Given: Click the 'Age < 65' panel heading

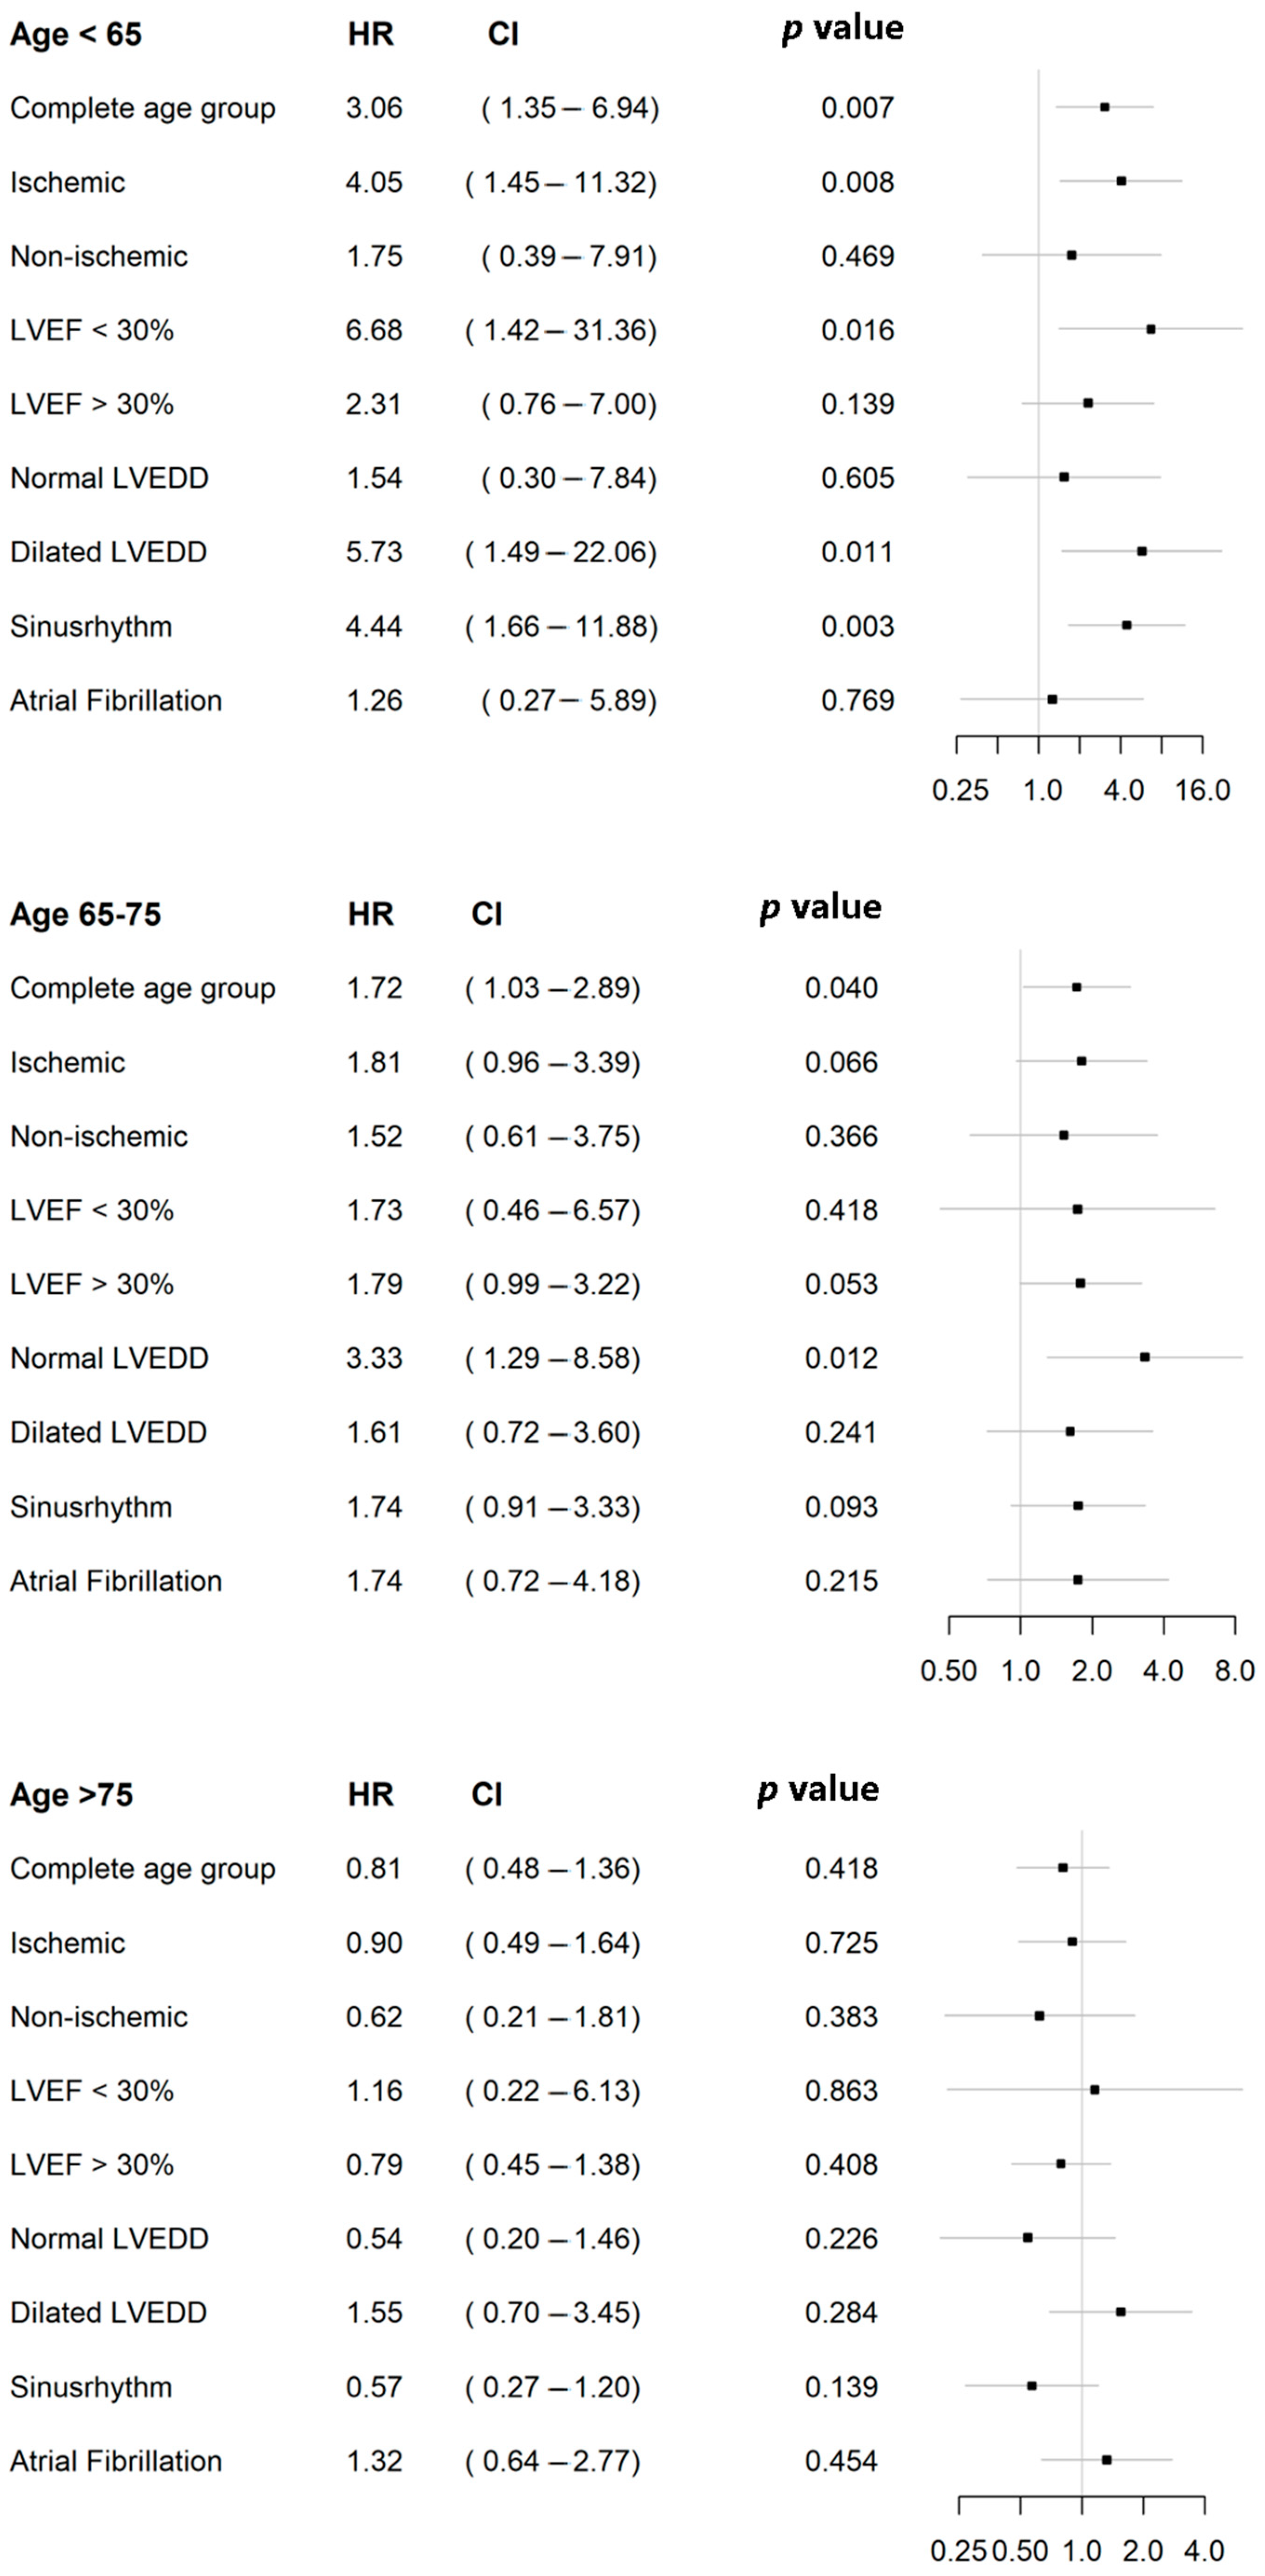Looking at the screenshot, I should 76,35.
